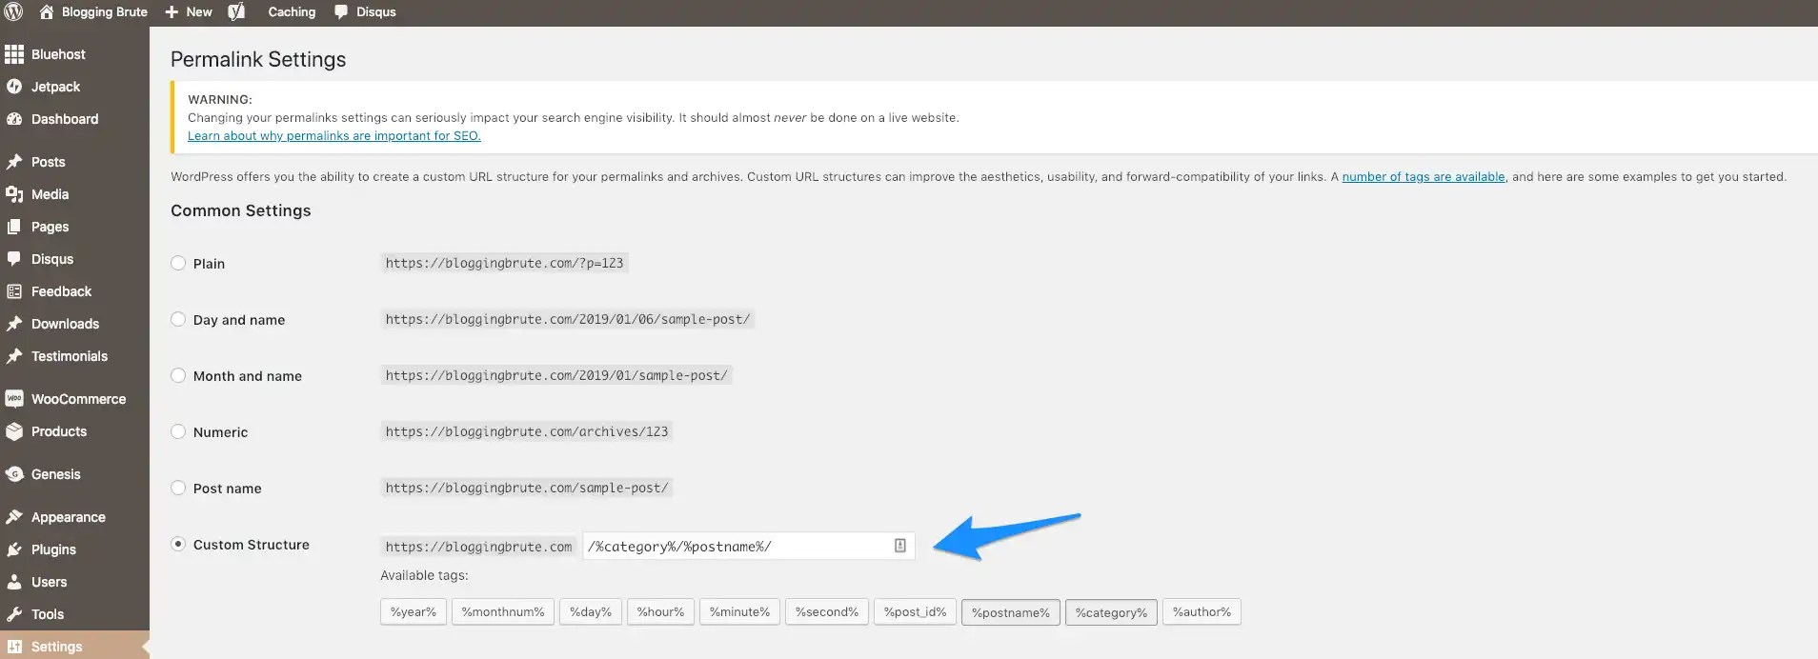Screen dimensions: 1818x659
Task: Click the Plain example URL ?p=123
Action: coord(504,263)
